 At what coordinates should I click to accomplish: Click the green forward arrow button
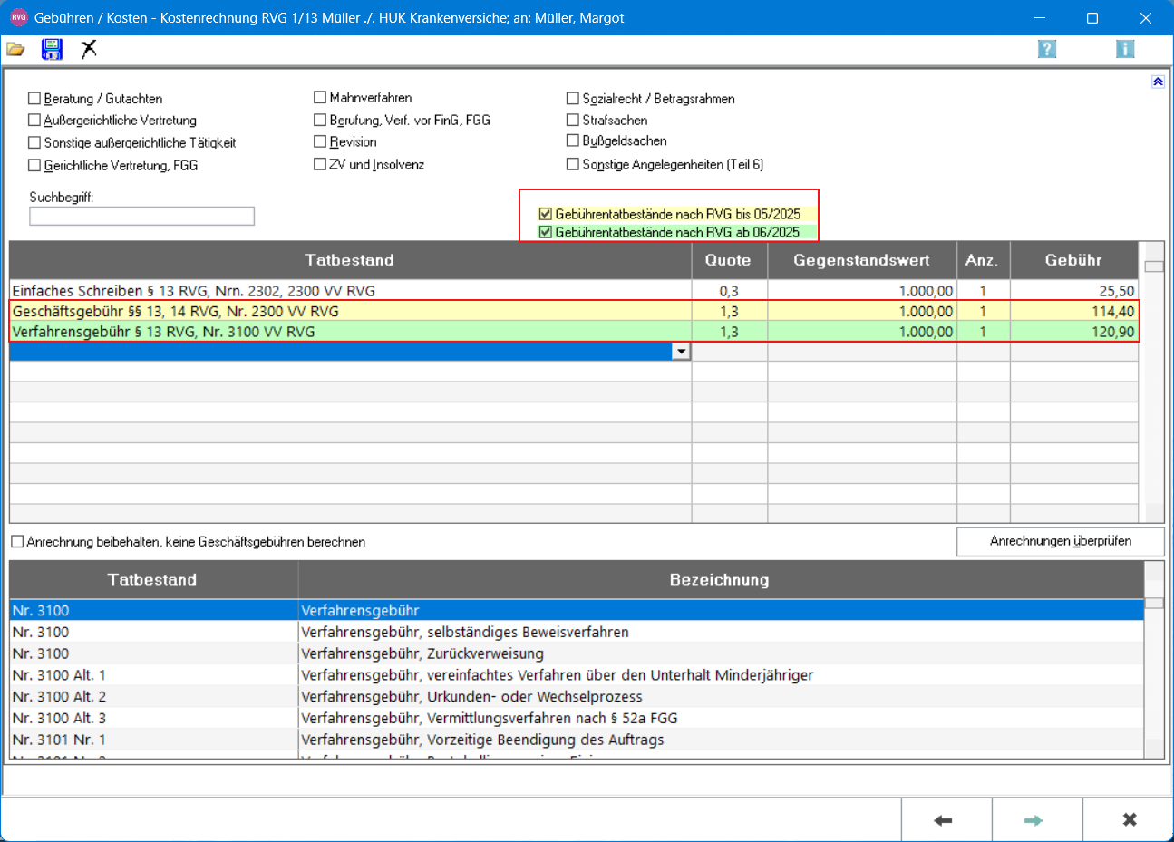[1033, 820]
